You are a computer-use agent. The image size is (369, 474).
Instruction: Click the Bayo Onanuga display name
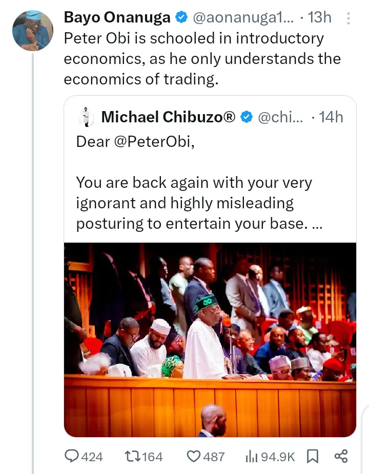117,17
